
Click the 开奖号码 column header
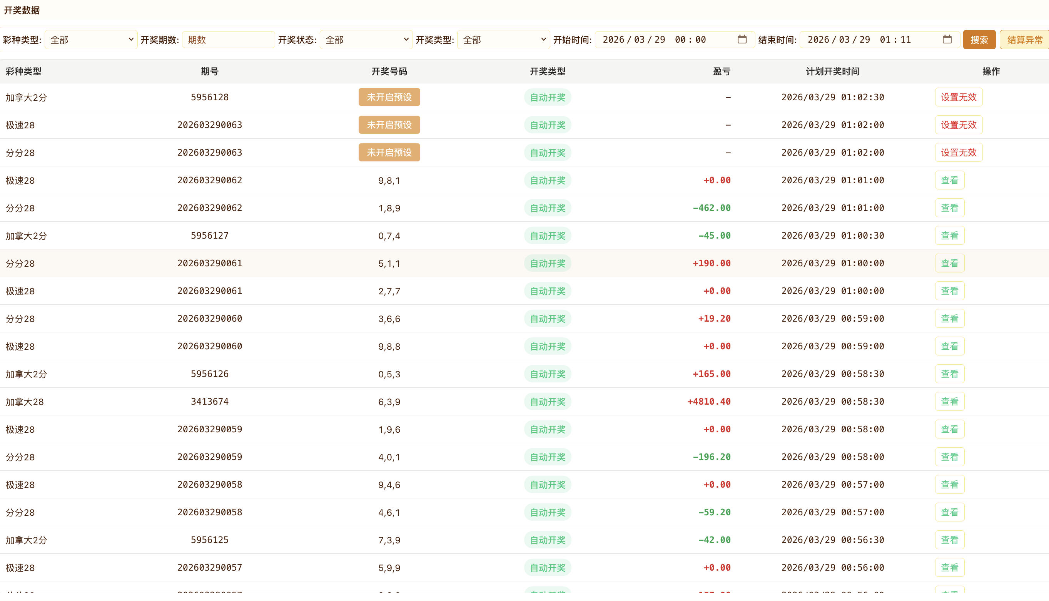[x=389, y=71]
